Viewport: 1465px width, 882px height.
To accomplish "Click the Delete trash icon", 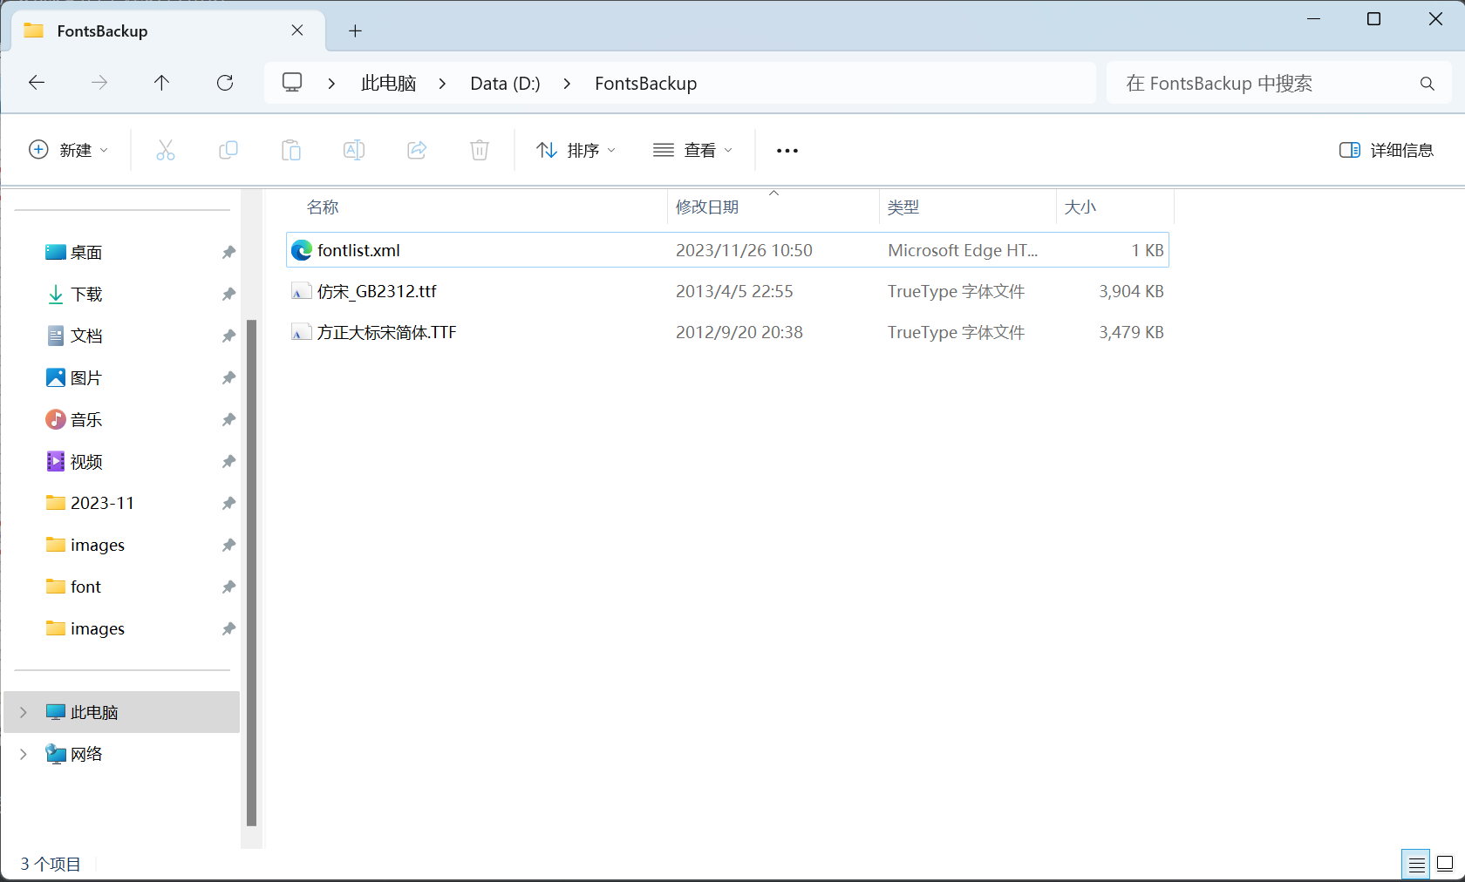I will point(480,150).
